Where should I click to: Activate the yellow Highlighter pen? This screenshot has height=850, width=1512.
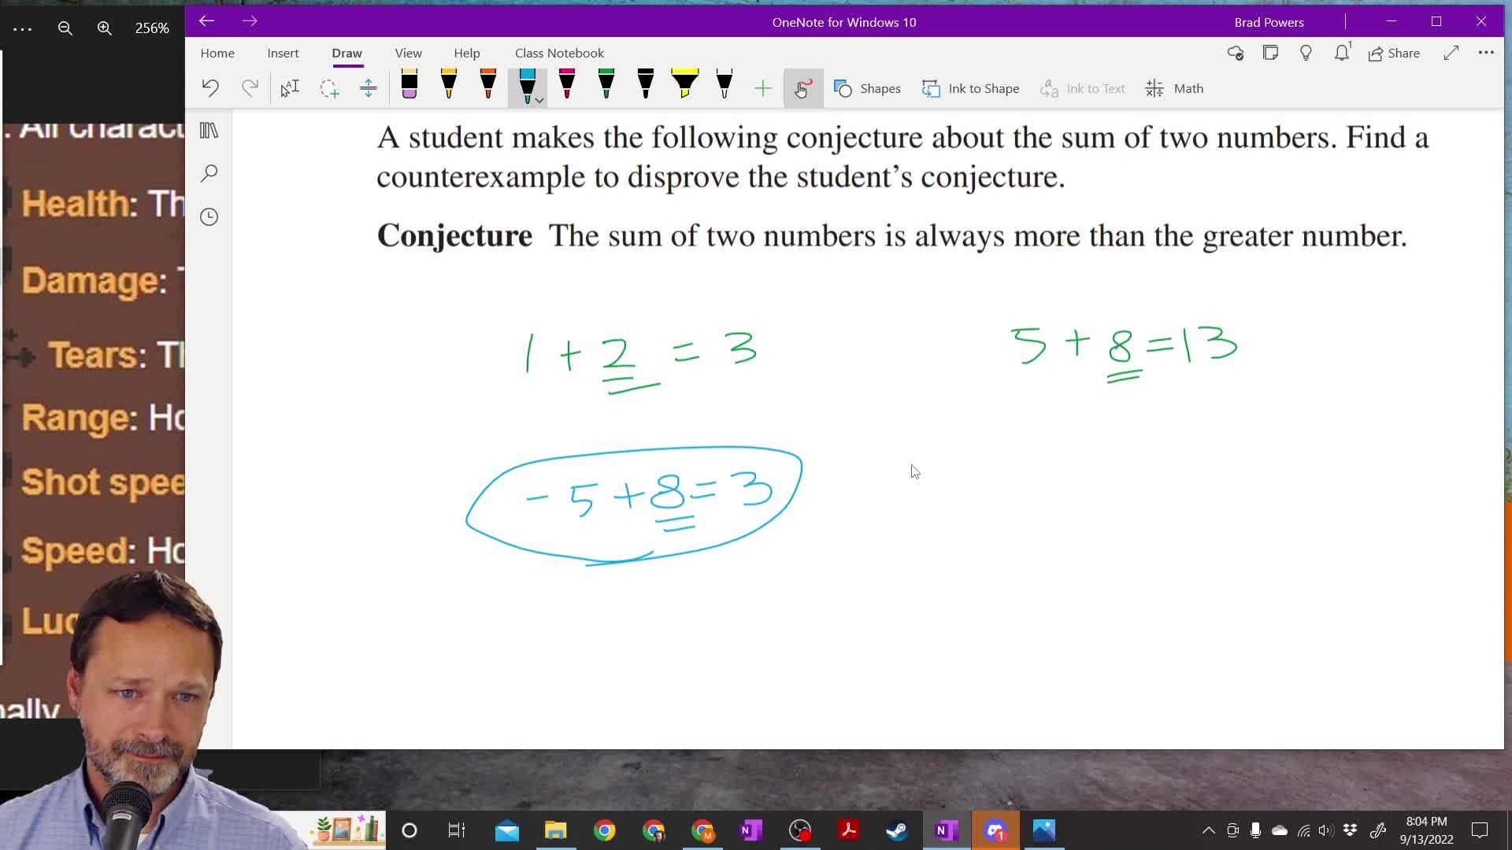[x=684, y=87]
